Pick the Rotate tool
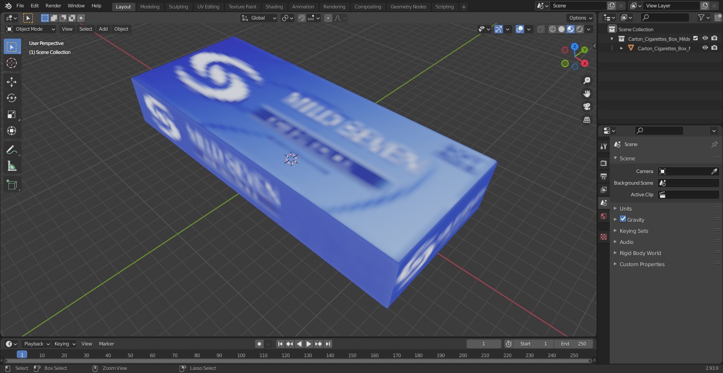 (12, 98)
